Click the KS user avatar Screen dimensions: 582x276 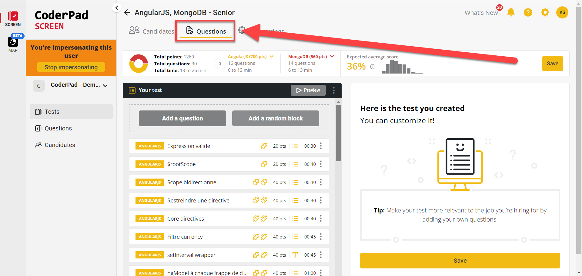tap(562, 12)
